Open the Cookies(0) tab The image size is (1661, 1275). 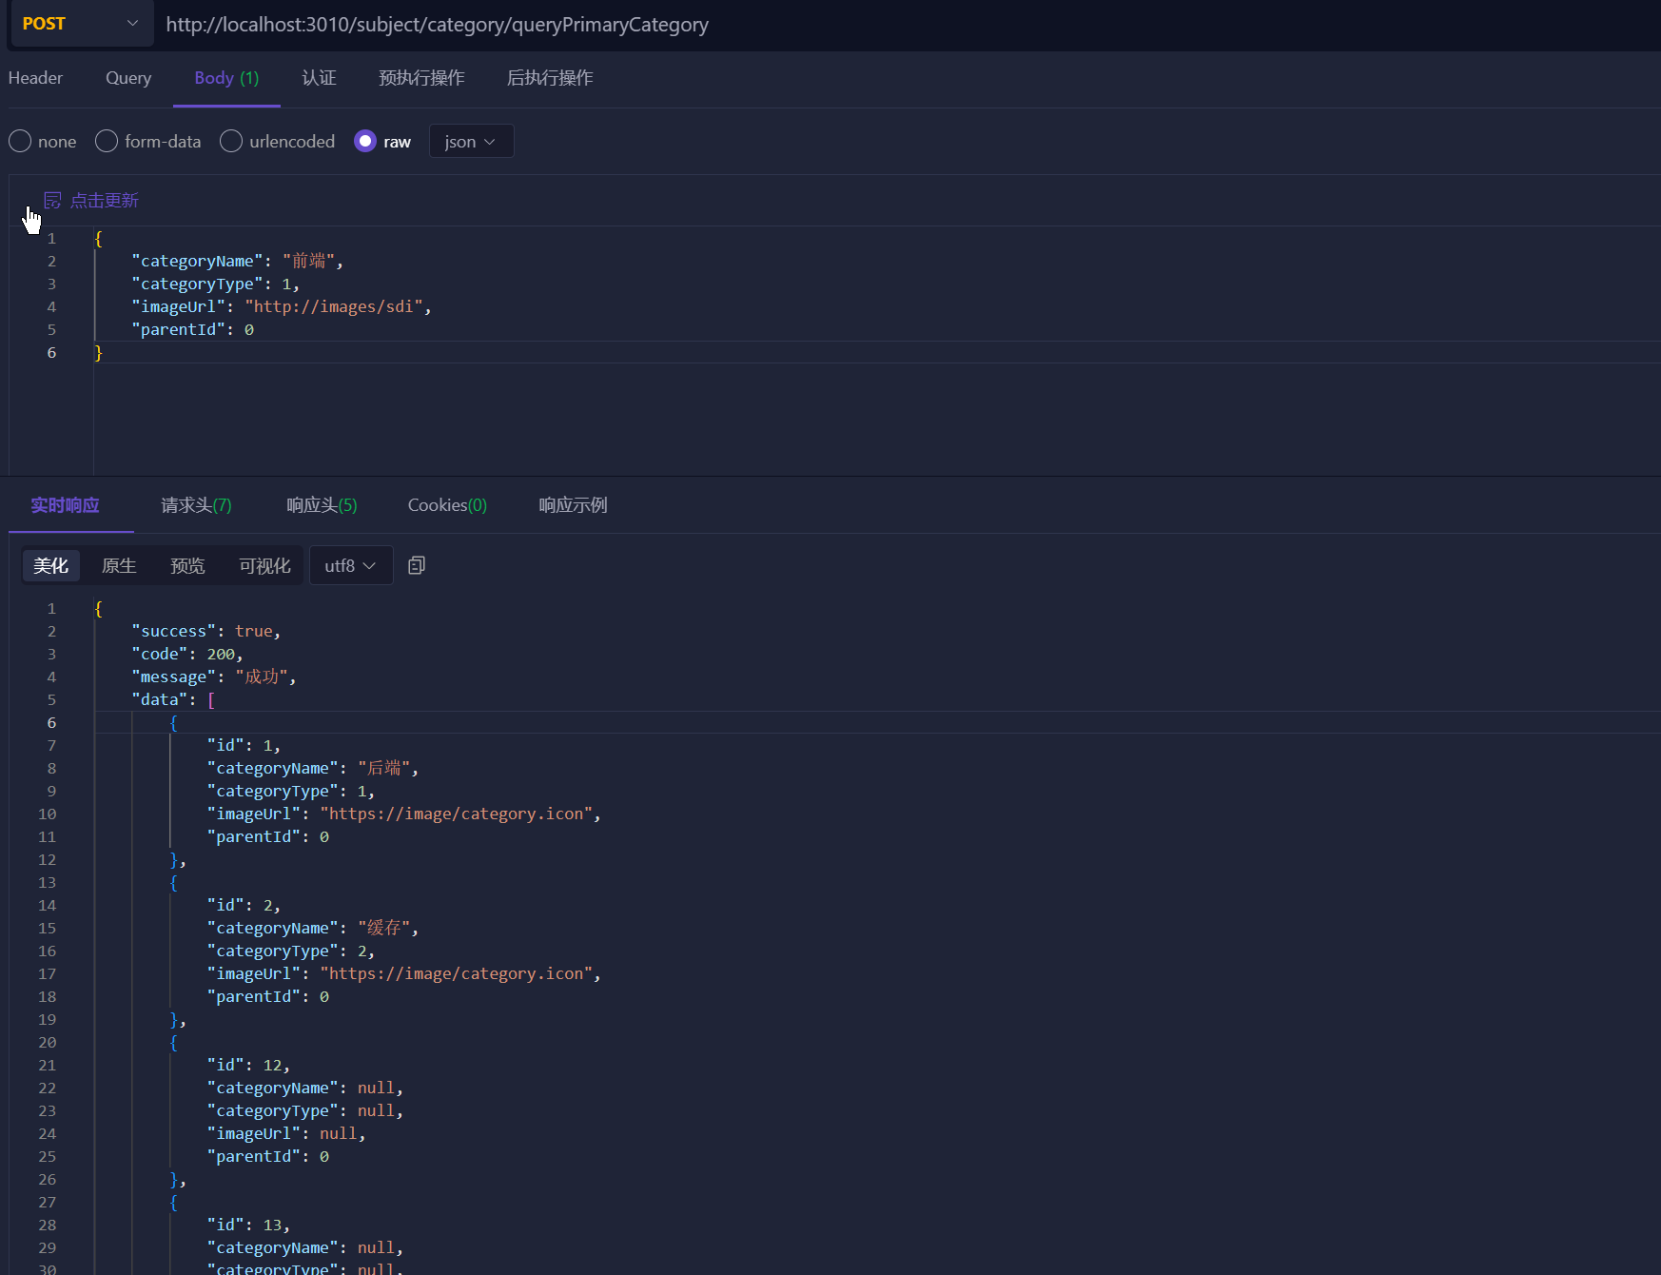coord(447,505)
